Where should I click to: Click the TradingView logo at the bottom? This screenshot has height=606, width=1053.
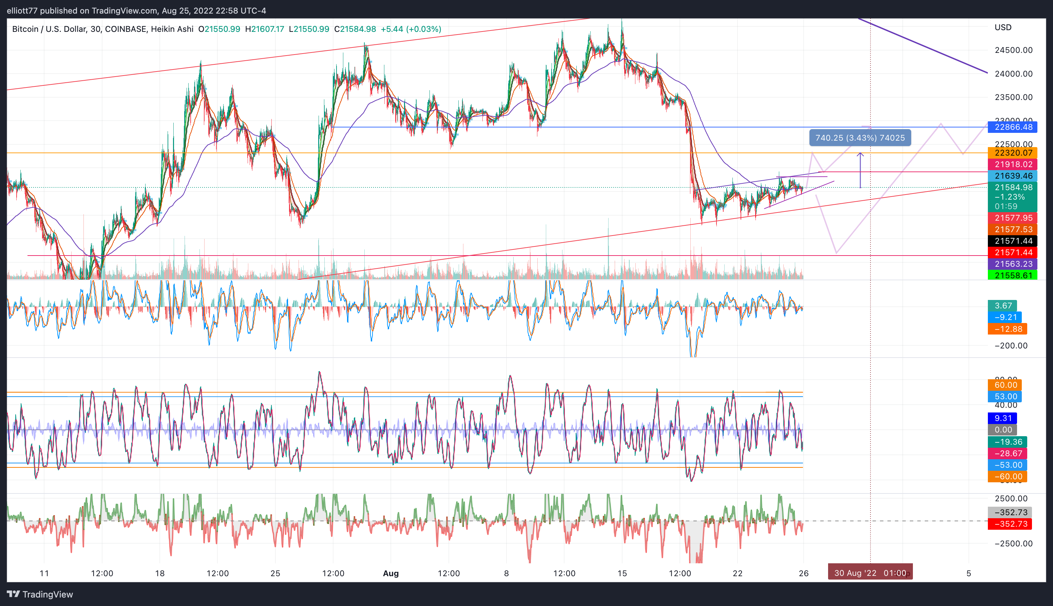coord(40,594)
